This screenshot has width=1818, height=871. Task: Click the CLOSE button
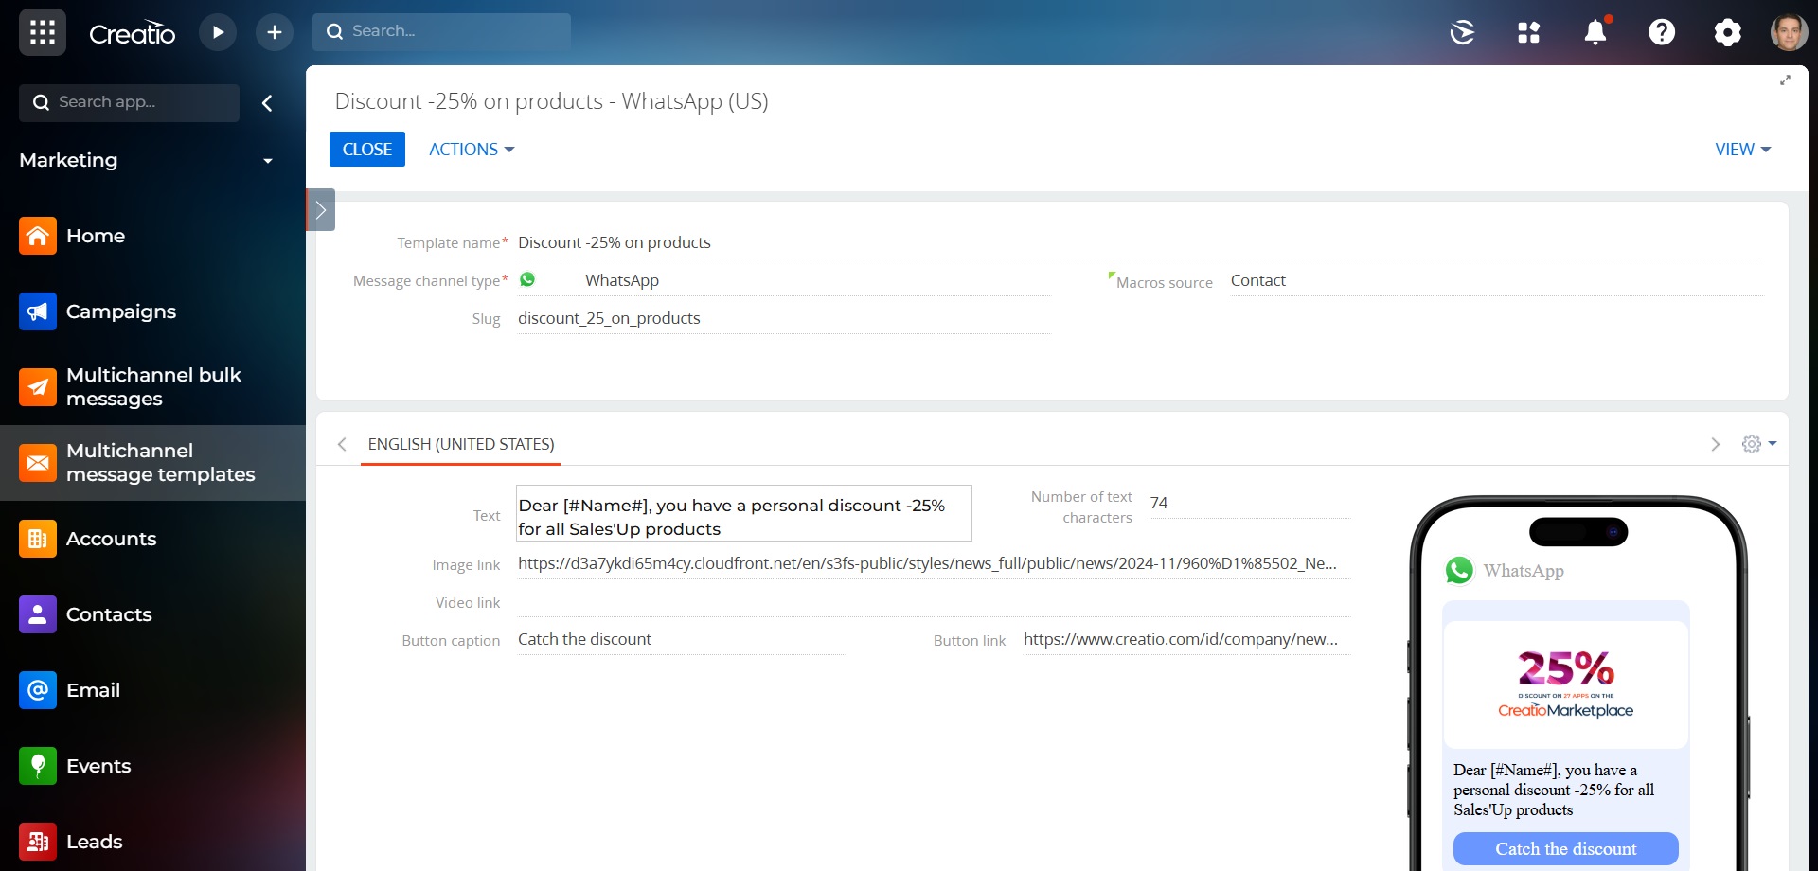coord(367,150)
